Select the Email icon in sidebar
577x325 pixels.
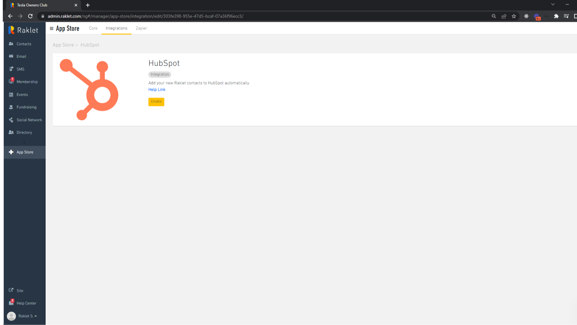tap(11, 56)
